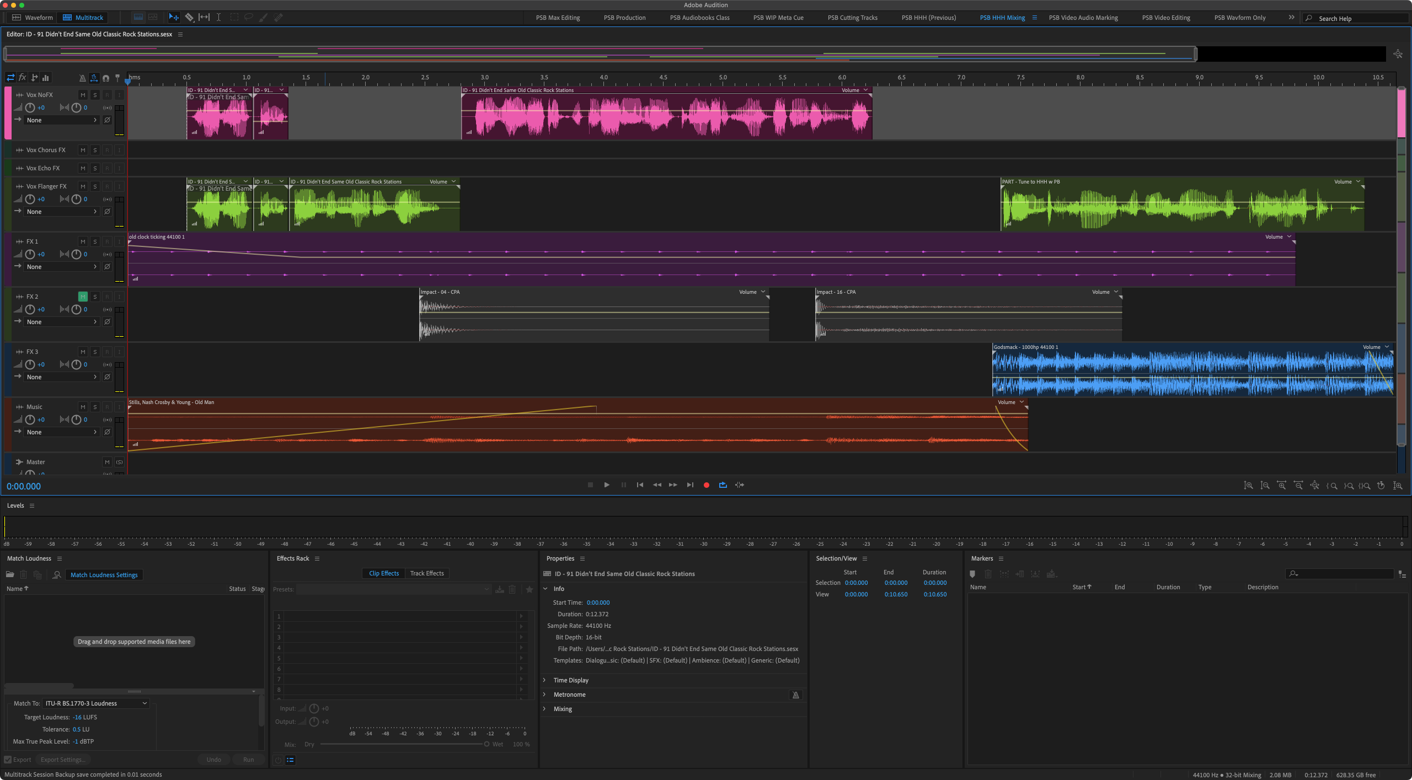Open Match Loudness Settings
The image size is (1412, 780).
coord(104,575)
